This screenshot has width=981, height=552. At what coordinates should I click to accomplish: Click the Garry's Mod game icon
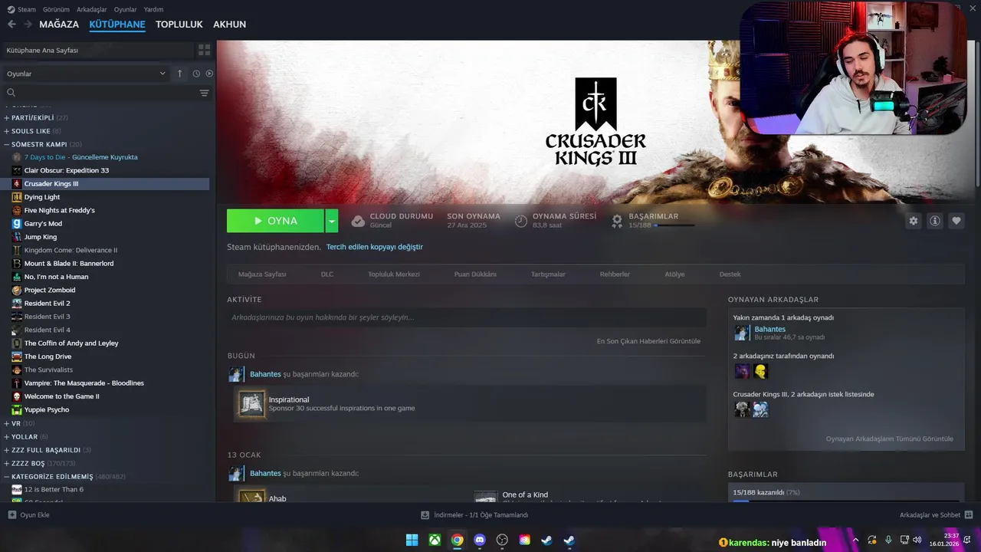coord(17,224)
